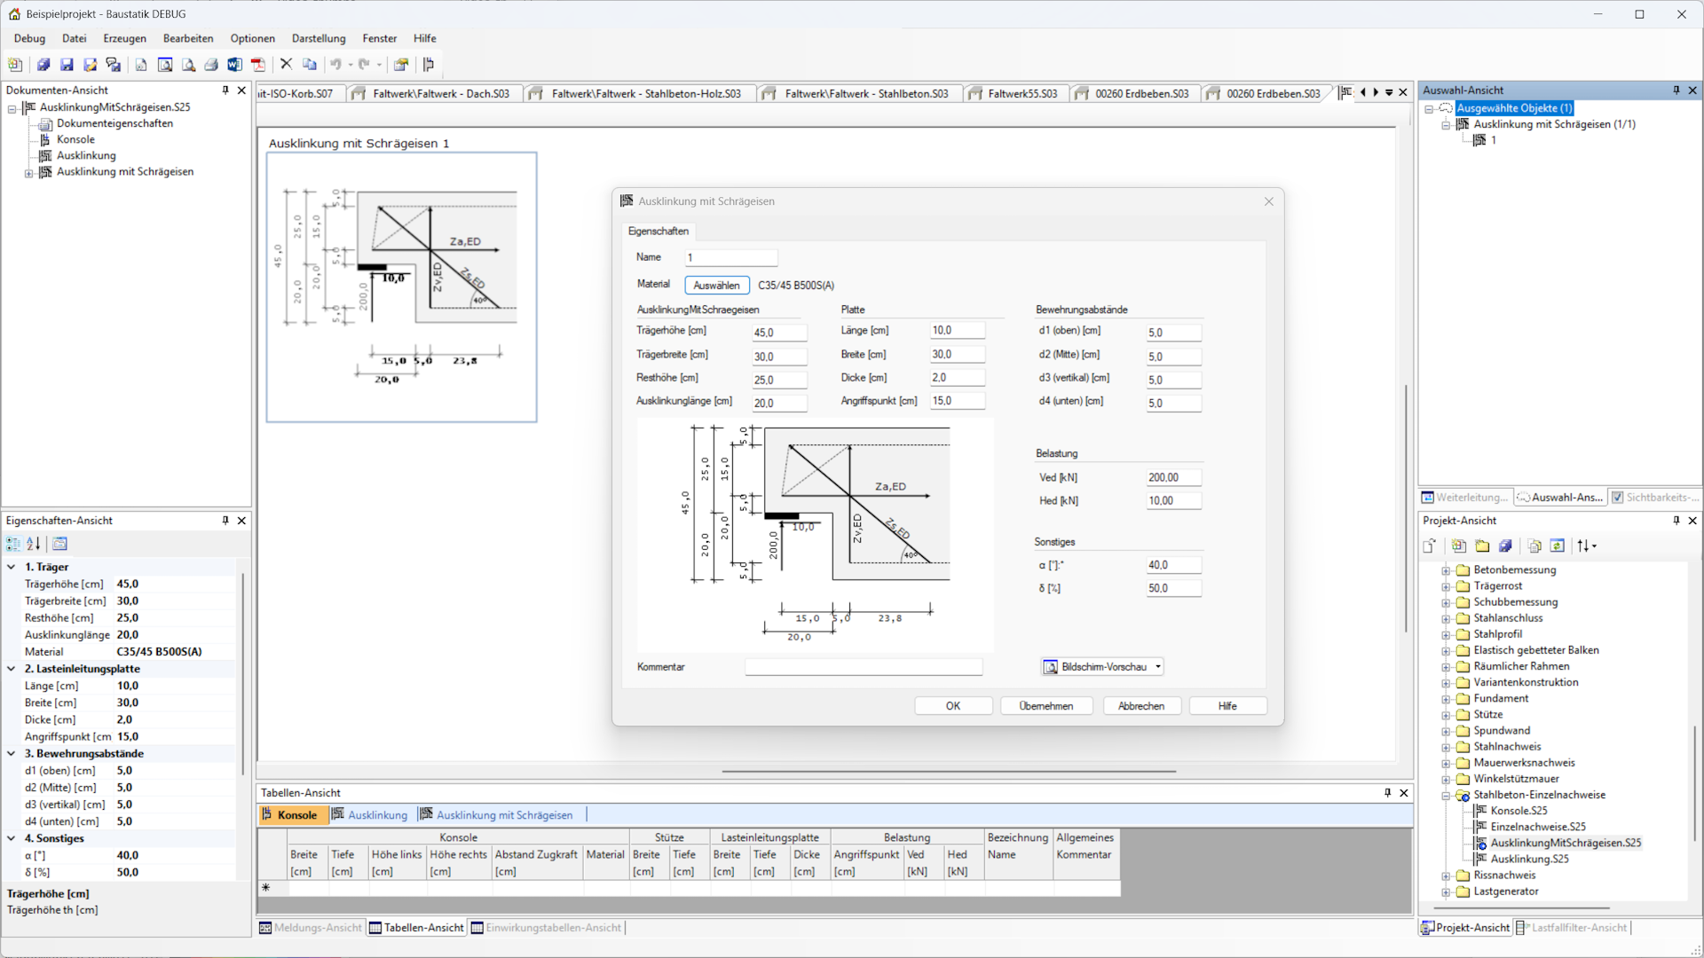Click the delete X toolbar icon
1704x958 pixels.
tap(286, 64)
